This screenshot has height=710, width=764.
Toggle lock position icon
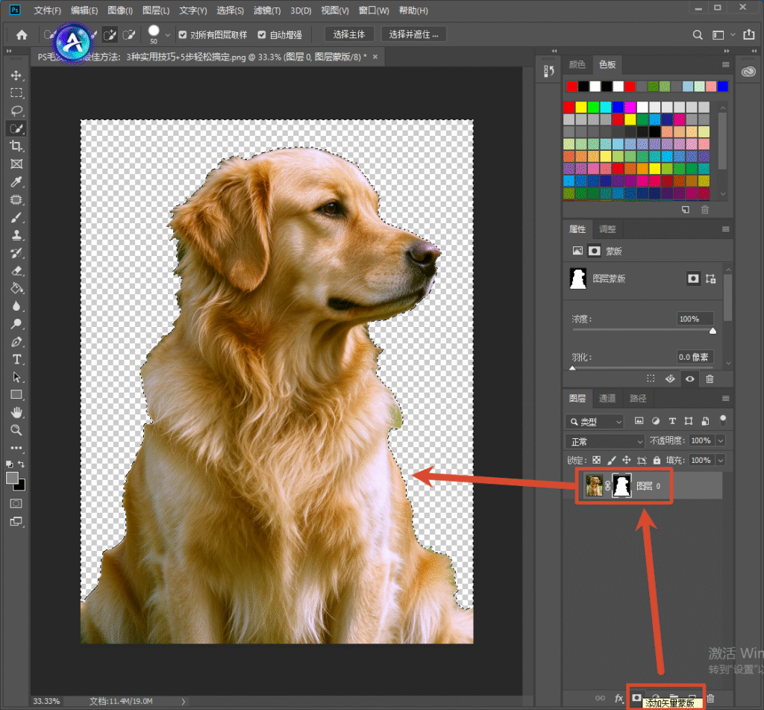tap(627, 460)
